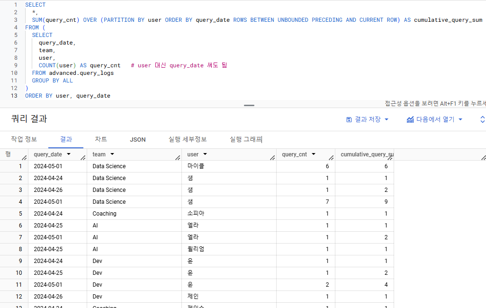Open query_date column sort menu

(x=69, y=154)
